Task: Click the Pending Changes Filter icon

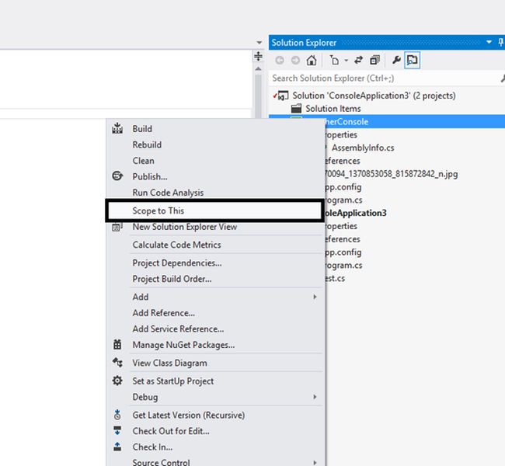Action: pyautogui.click(x=335, y=61)
